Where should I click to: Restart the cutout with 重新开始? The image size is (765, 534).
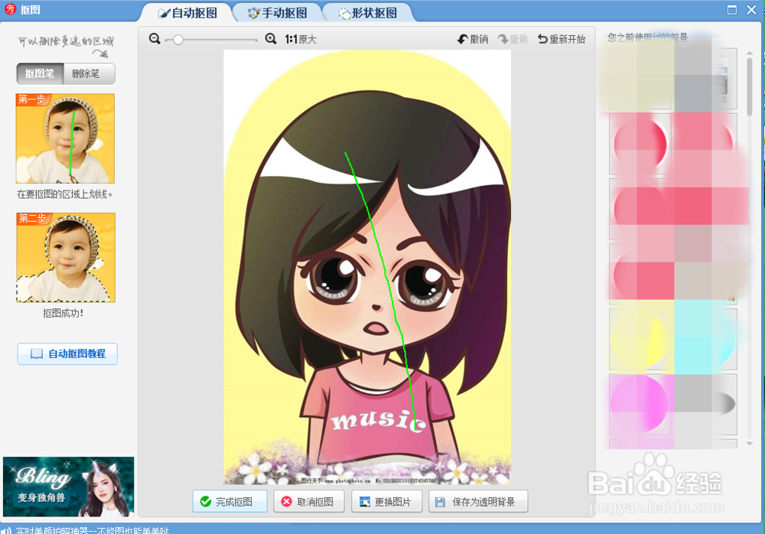pyautogui.click(x=562, y=39)
